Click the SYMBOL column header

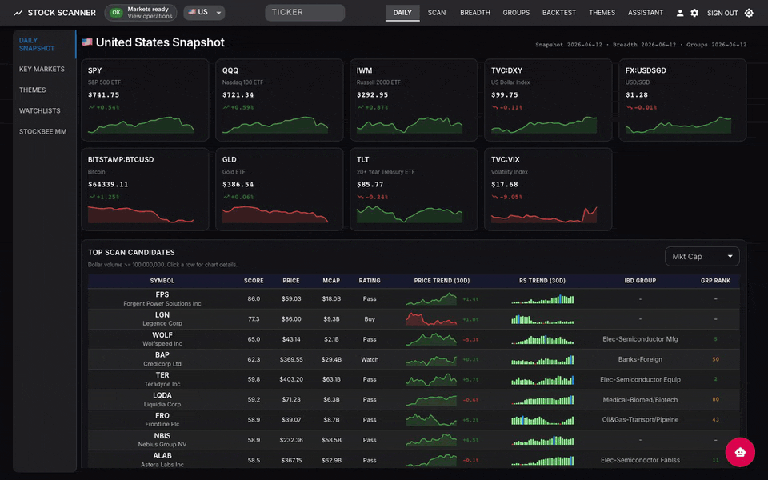pos(162,281)
